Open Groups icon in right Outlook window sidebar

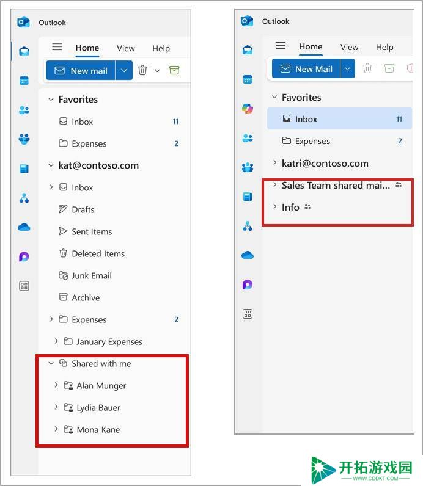click(248, 167)
